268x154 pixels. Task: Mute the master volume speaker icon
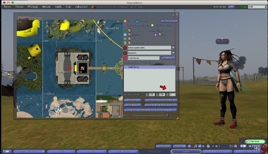(x=231, y=146)
